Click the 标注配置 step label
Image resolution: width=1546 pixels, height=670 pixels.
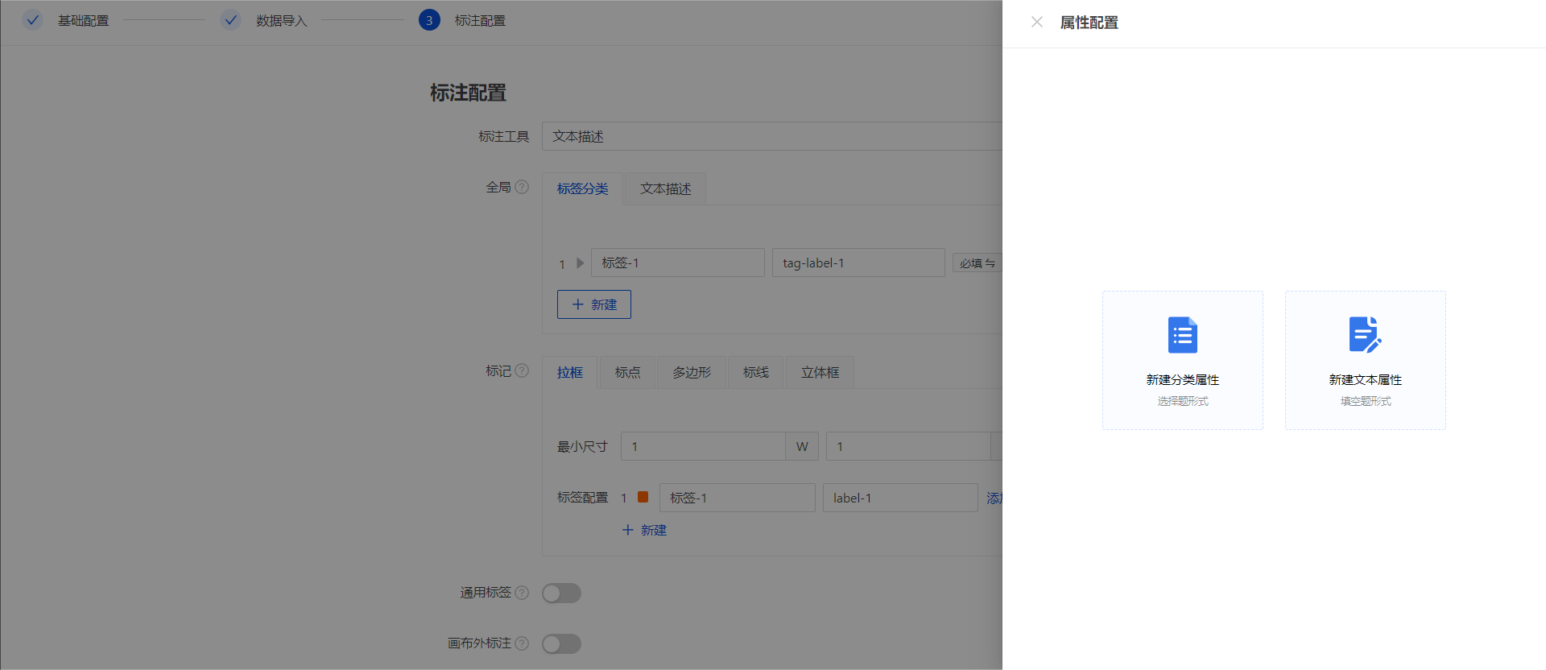coord(481,20)
